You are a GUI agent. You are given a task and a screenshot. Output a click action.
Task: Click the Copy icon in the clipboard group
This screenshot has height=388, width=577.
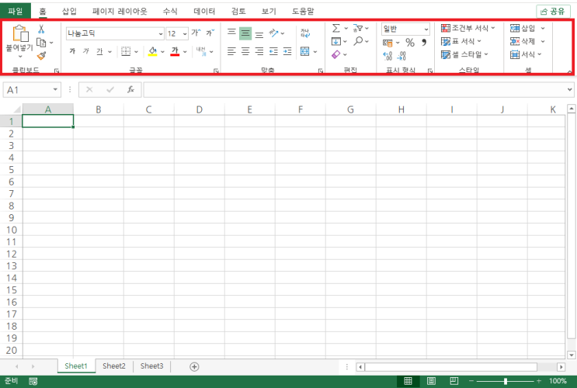click(x=42, y=43)
